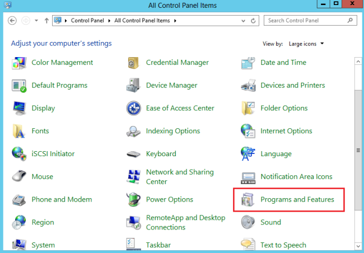Open the Internet Options link
Viewport: 364px width, 253px height.
(x=286, y=131)
